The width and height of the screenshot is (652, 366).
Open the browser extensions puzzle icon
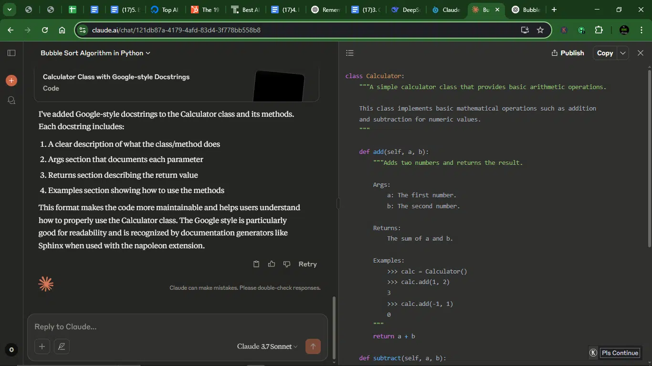point(599,30)
